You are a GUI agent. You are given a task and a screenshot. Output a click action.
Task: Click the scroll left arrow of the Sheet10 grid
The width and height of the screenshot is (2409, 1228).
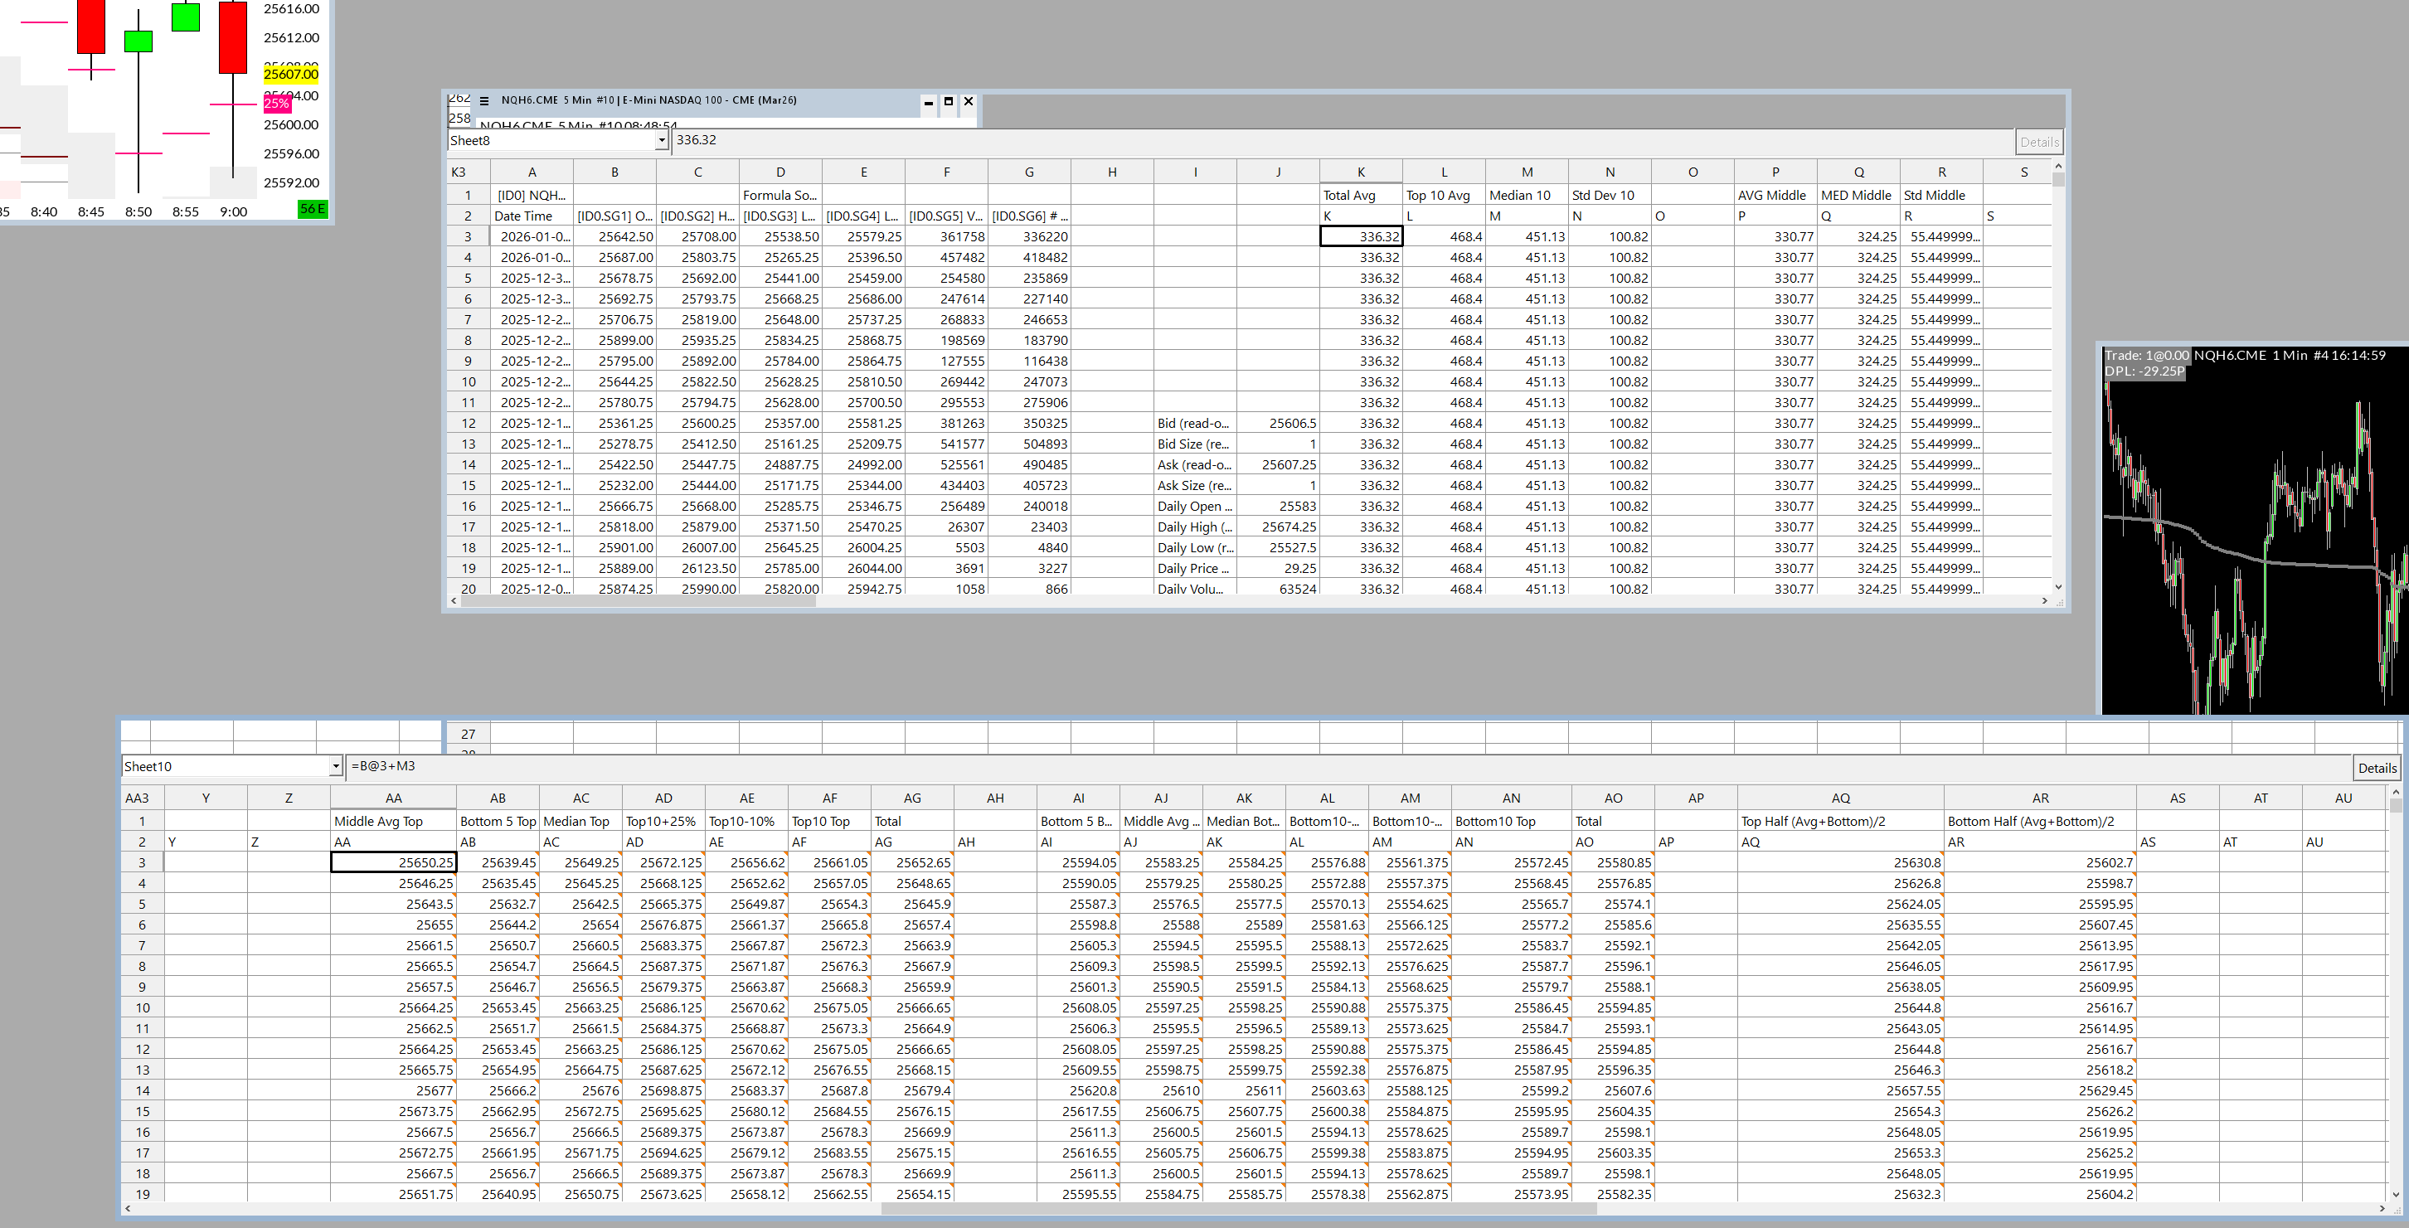click(x=128, y=1208)
